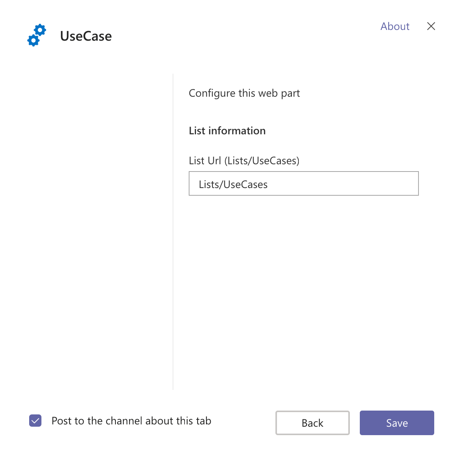Click the word 'Save' on the purple button
458x462 pixels.
(x=397, y=423)
